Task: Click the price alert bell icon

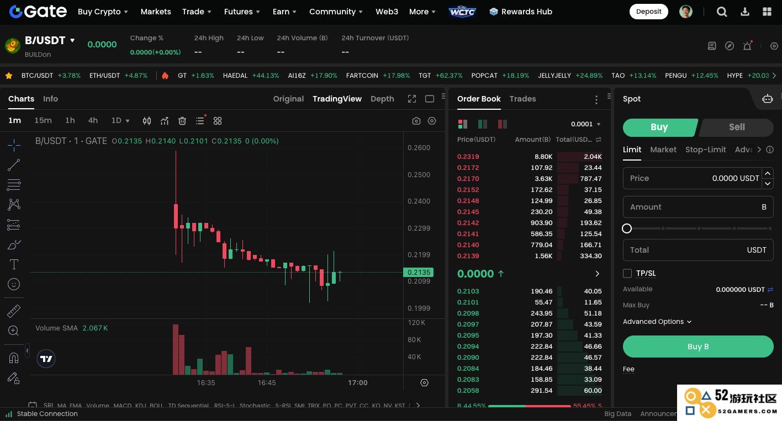Action: (x=747, y=46)
